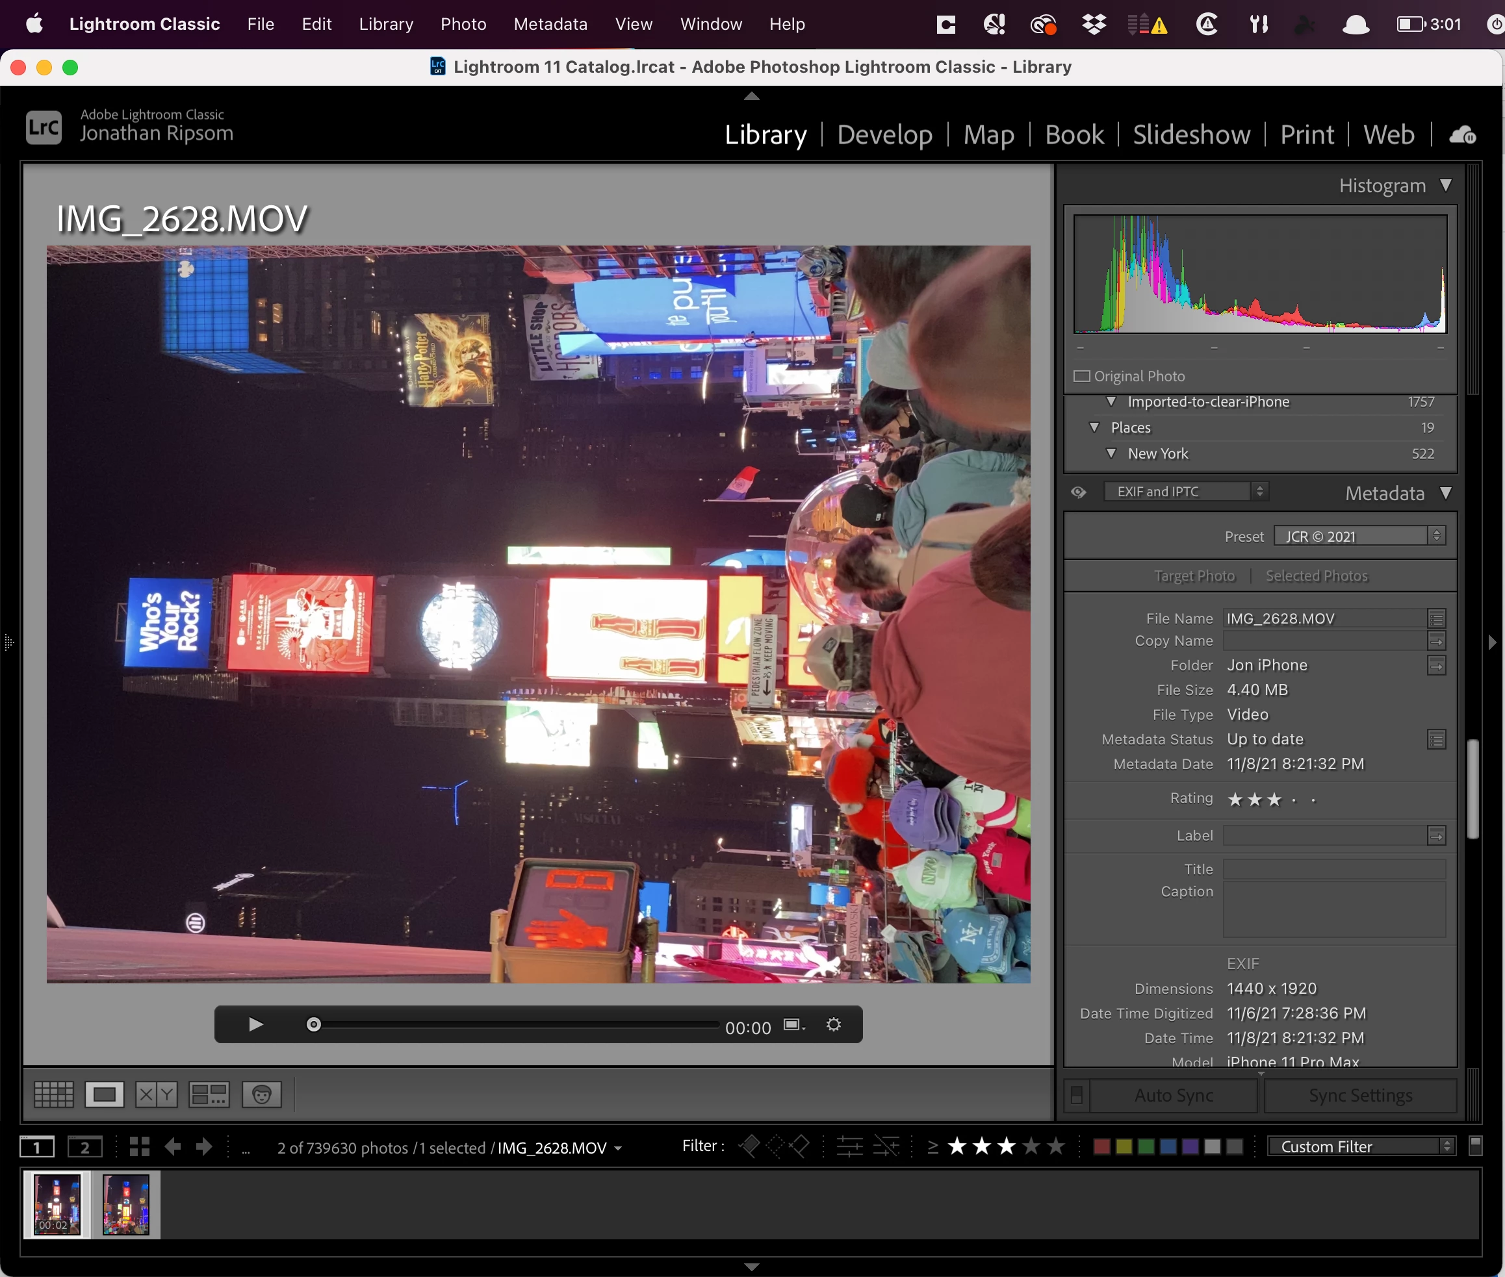Select Loupe view icon
1505x1277 pixels.
104,1094
